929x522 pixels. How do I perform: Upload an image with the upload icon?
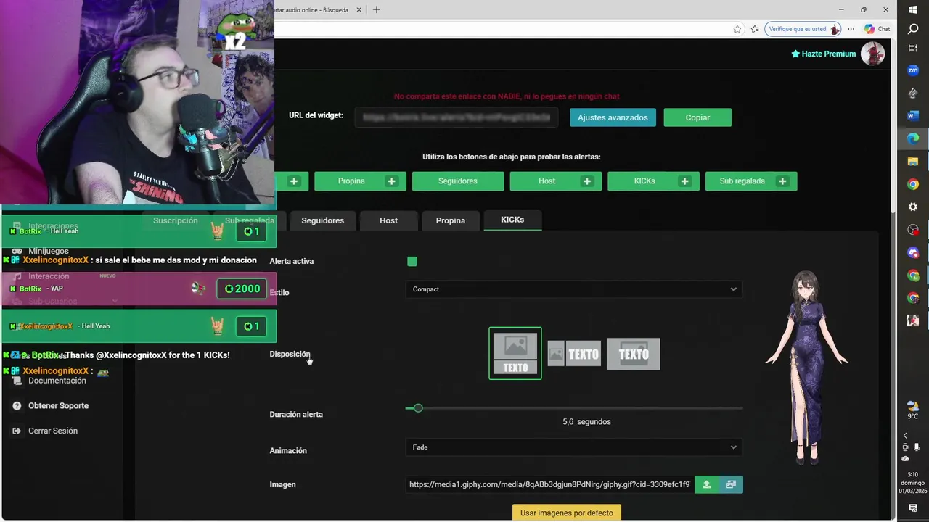point(706,484)
